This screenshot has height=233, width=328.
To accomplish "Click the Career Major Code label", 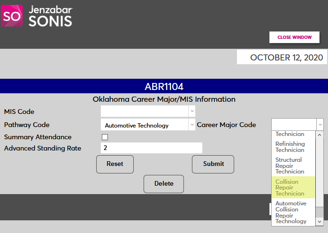I will point(226,125).
